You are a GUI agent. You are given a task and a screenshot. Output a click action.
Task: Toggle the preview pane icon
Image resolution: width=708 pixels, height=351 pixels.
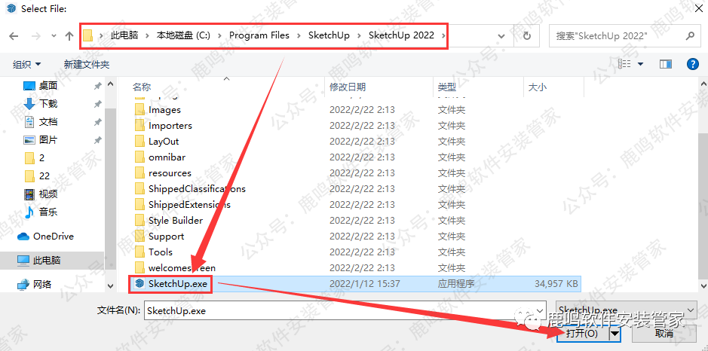coord(666,65)
